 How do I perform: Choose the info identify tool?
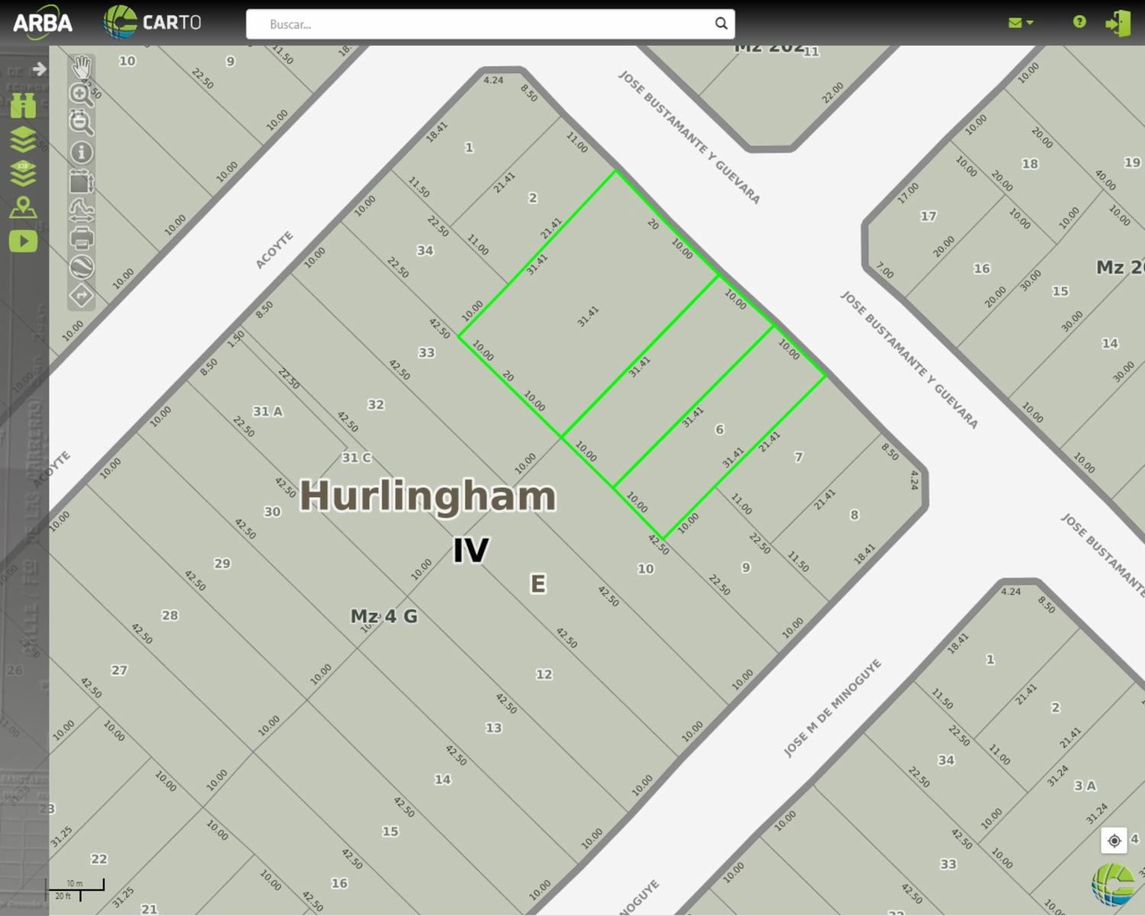pos(81,152)
